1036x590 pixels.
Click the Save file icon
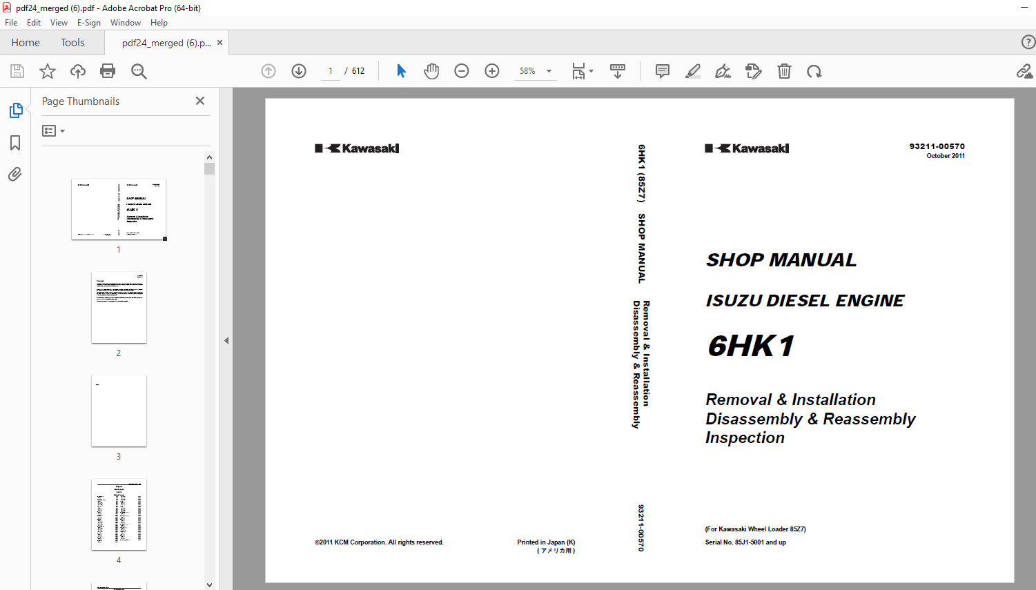tap(17, 71)
